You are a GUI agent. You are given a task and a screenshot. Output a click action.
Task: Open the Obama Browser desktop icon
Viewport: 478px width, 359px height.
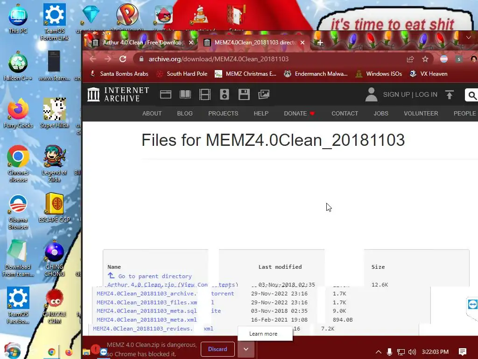click(x=18, y=211)
